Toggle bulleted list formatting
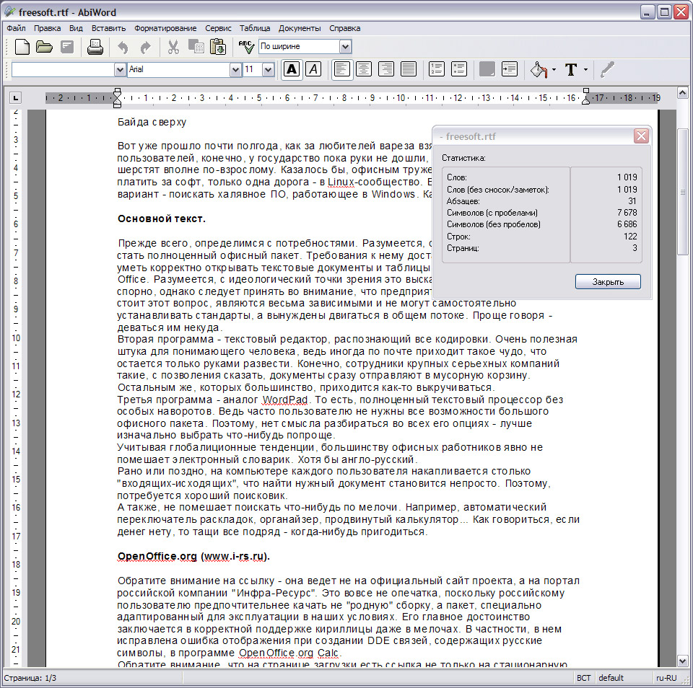The height and width of the screenshot is (688, 693). (x=459, y=69)
